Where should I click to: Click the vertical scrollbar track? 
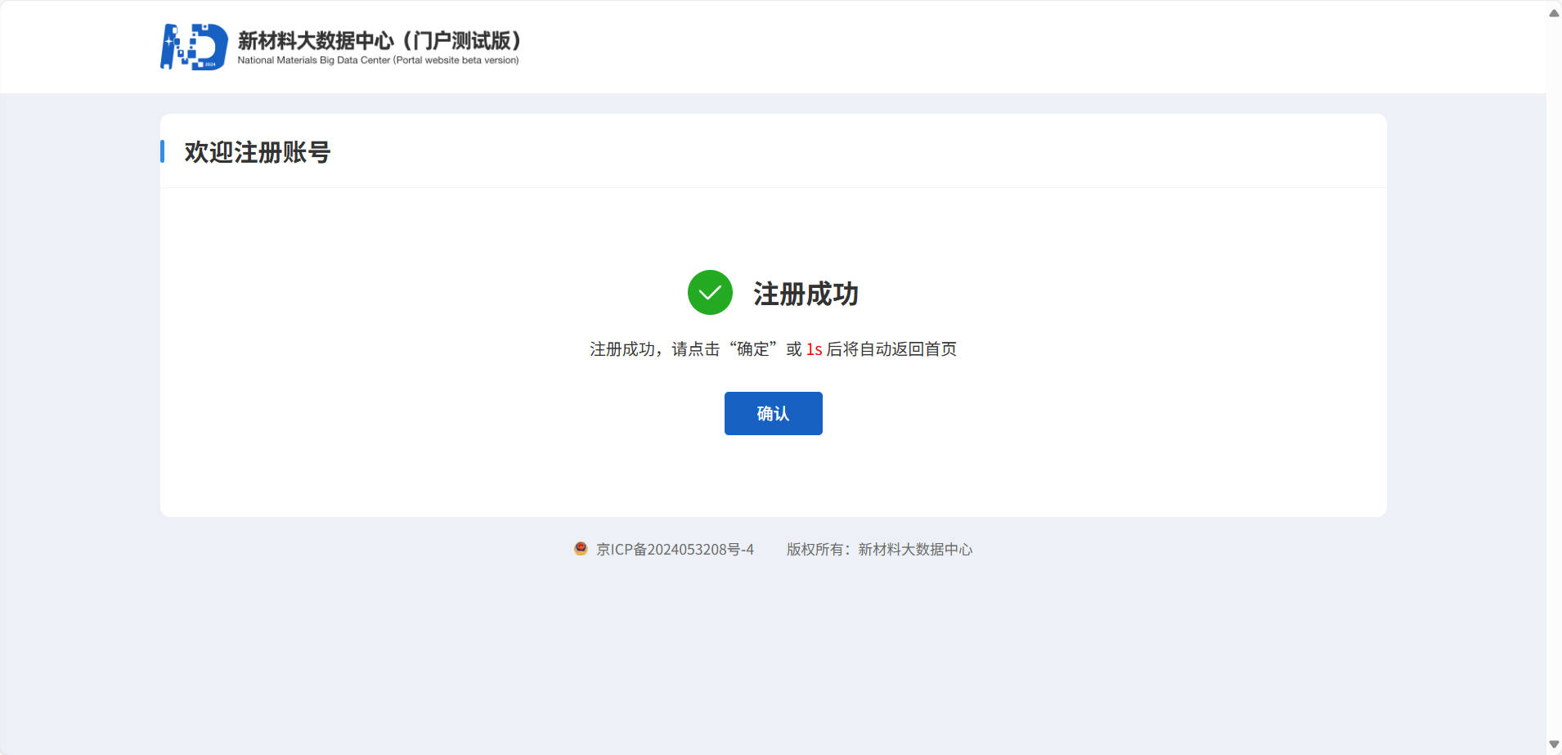[1554, 376]
